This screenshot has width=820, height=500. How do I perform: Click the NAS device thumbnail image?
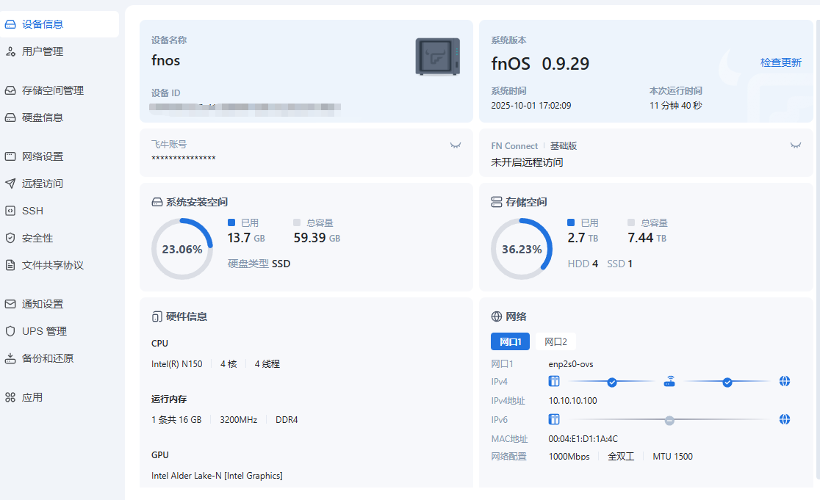coord(438,57)
